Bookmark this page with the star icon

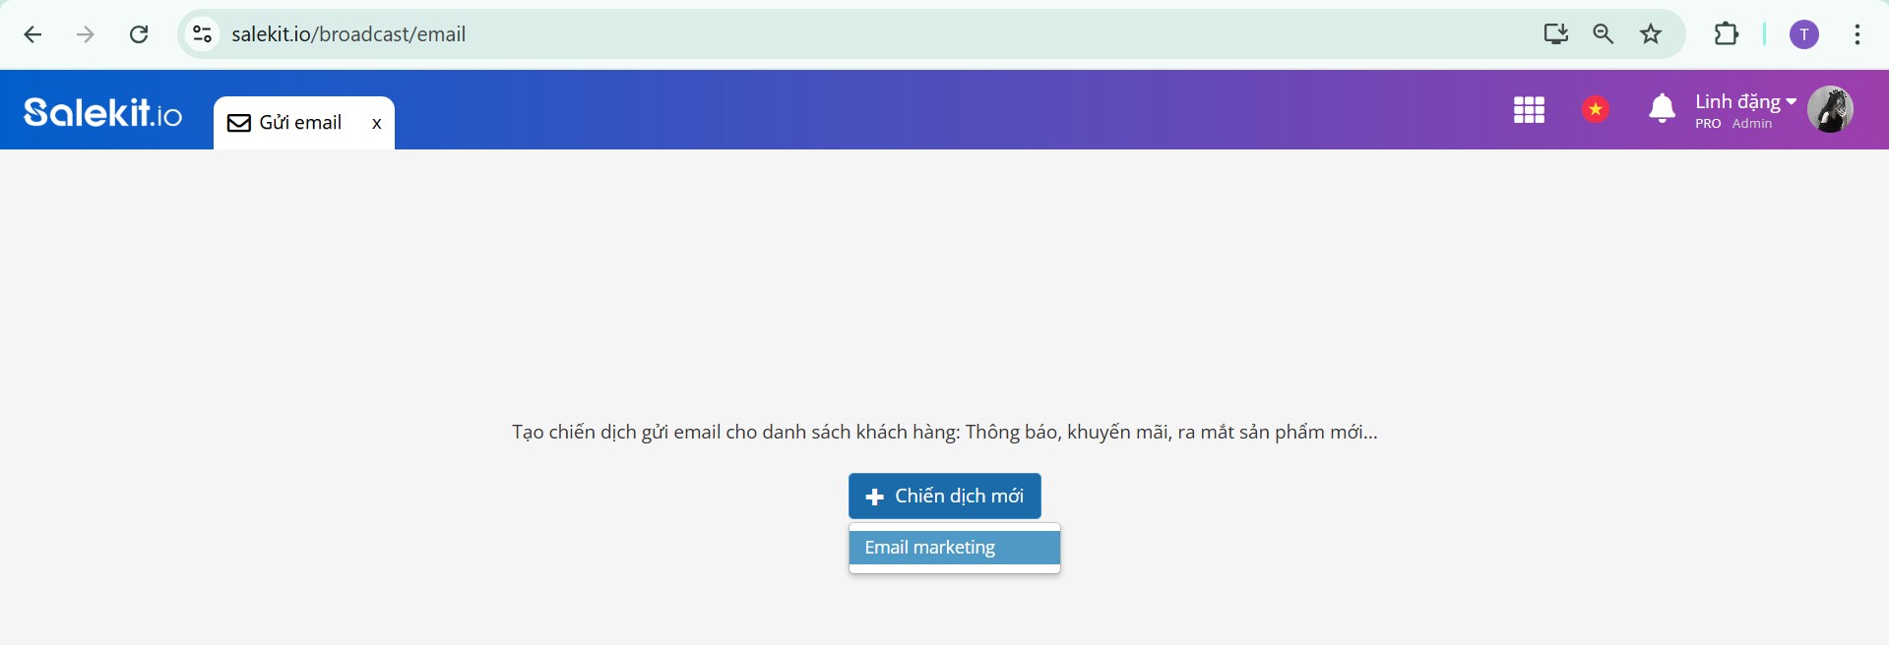(x=1651, y=34)
